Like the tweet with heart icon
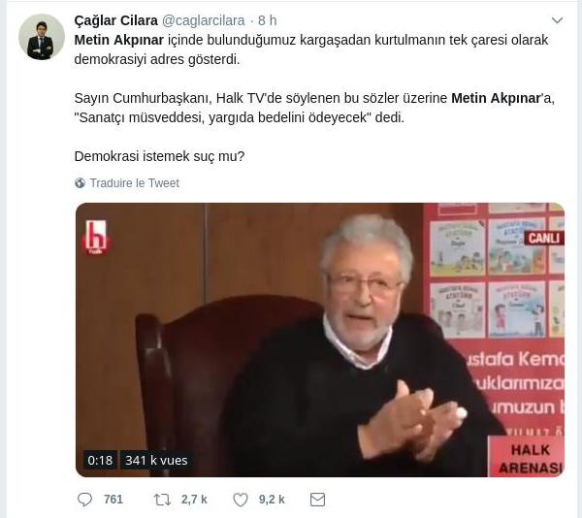Viewport: 582px width, 518px height. (241, 500)
